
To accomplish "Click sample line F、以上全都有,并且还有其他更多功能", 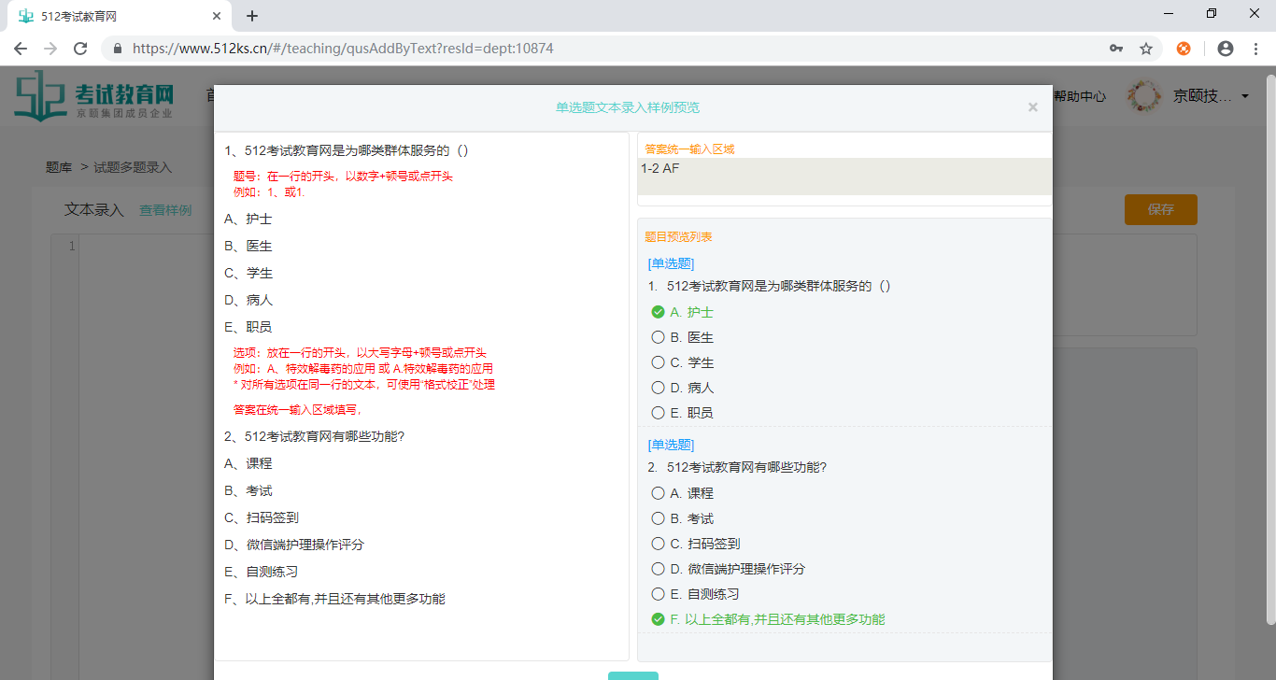I will (334, 599).
